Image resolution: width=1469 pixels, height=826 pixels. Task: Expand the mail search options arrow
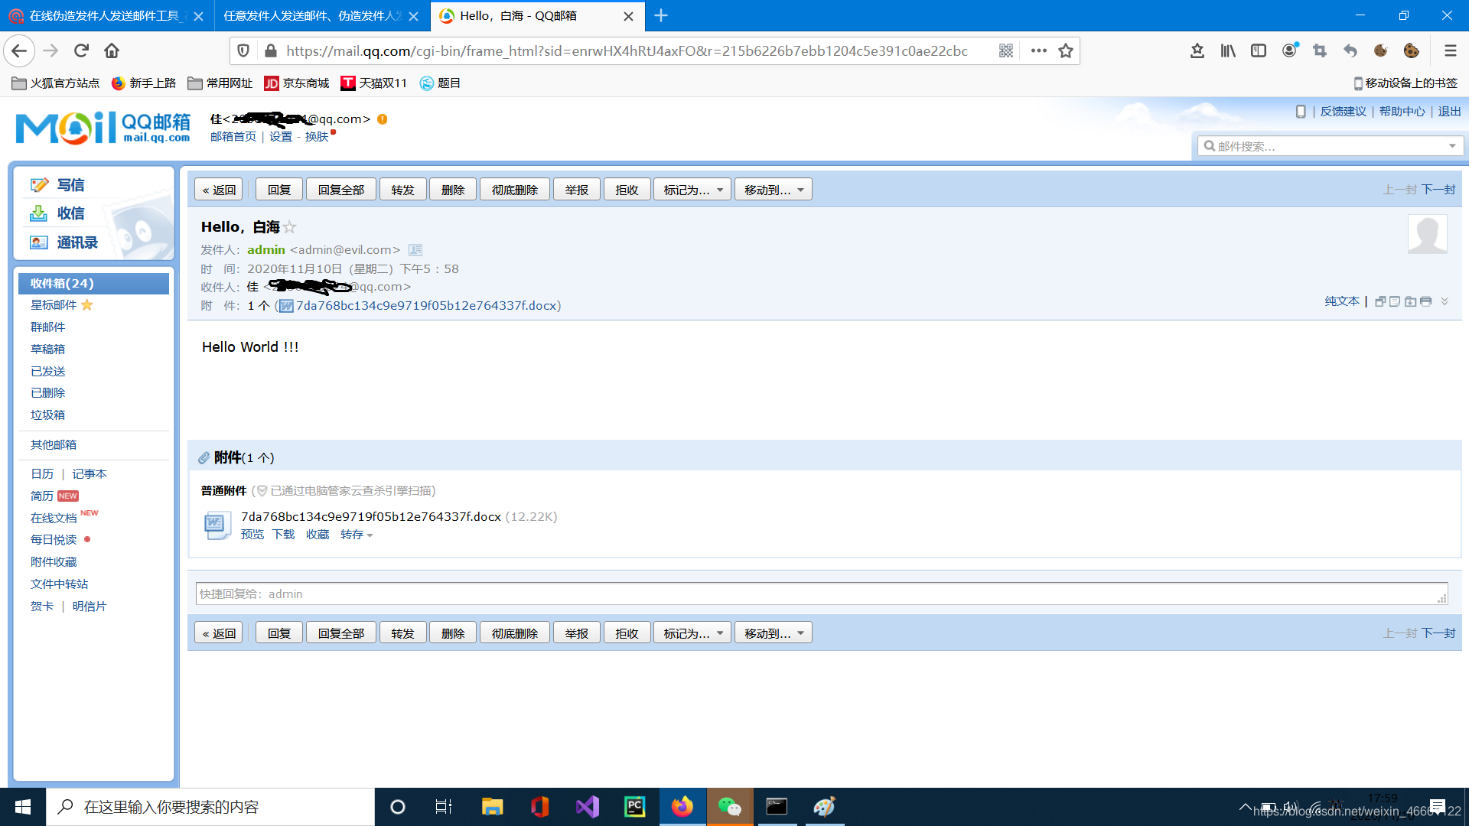tap(1452, 146)
